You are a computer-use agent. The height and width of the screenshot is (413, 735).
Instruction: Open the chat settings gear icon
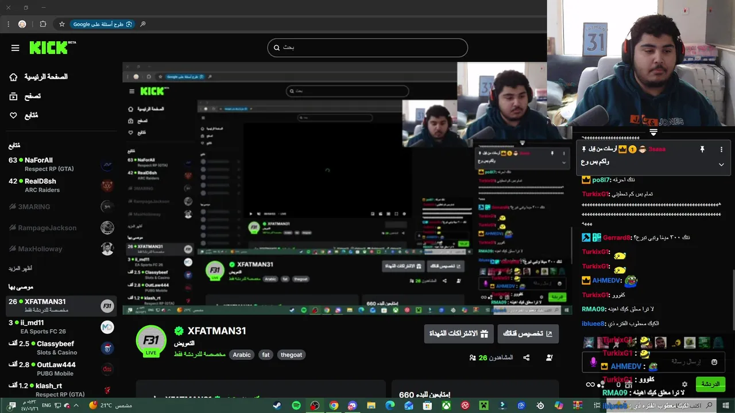coord(684,384)
